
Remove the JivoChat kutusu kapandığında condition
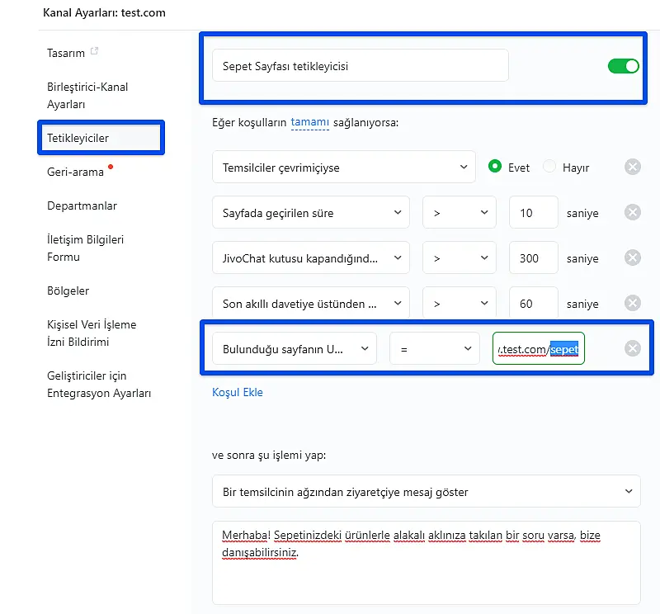coord(633,258)
